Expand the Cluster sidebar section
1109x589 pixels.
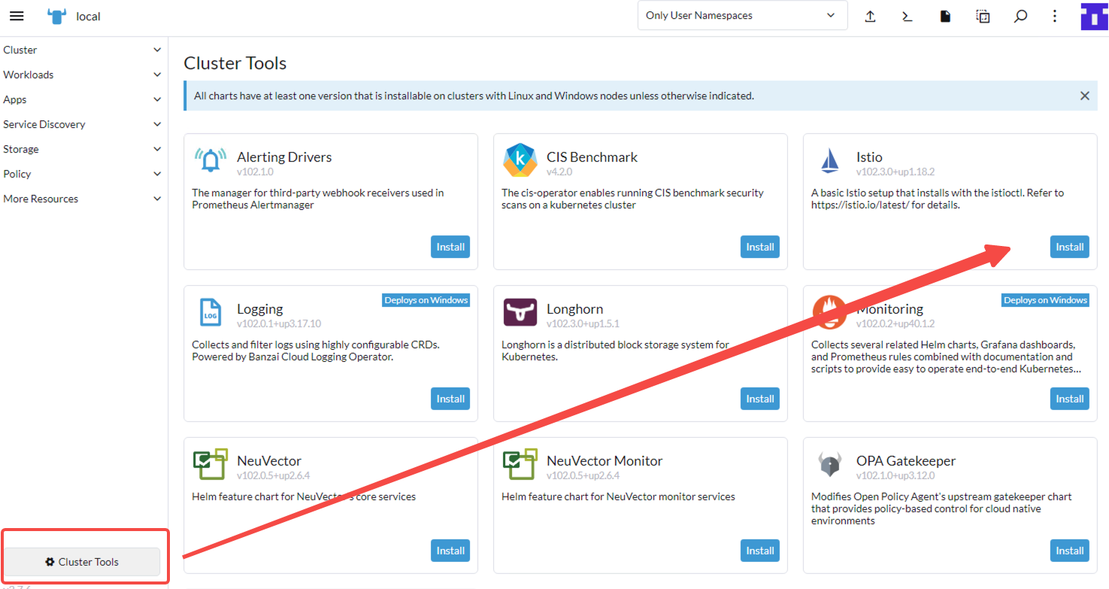83,50
